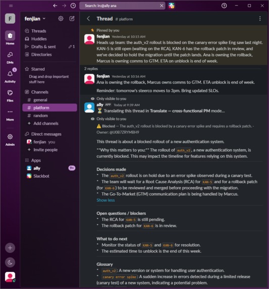Compose a new message with pencil icon
Image resolution: width=269 pixels, height=289 pixels.
pyautogui.click(x=72, y=19)
